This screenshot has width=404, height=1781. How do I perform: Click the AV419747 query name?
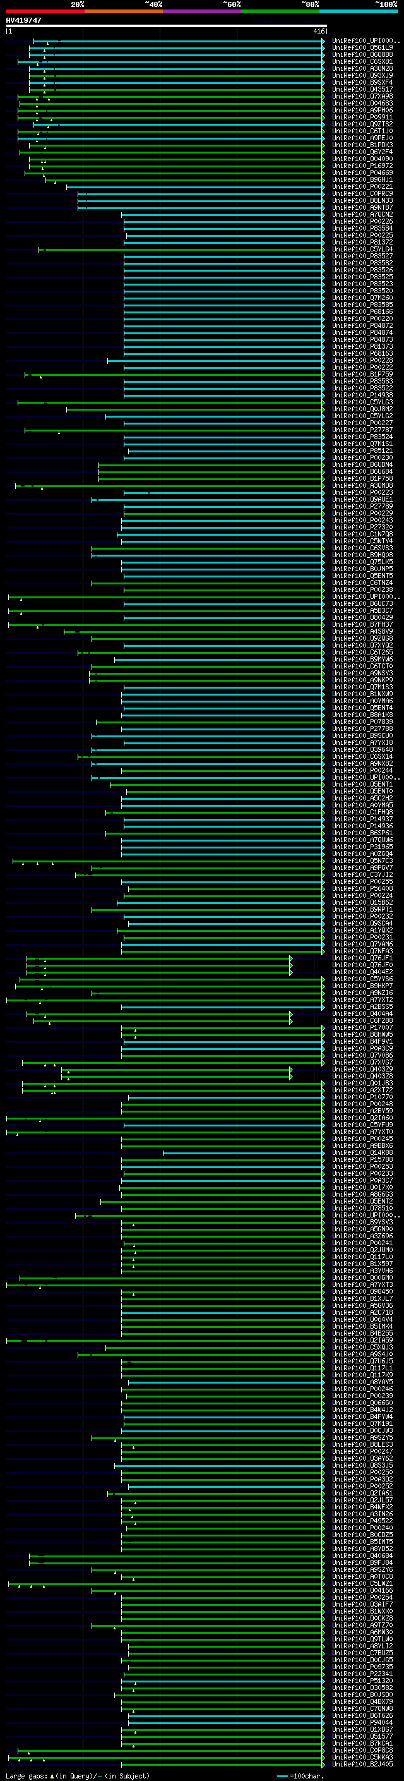(23, 20)
